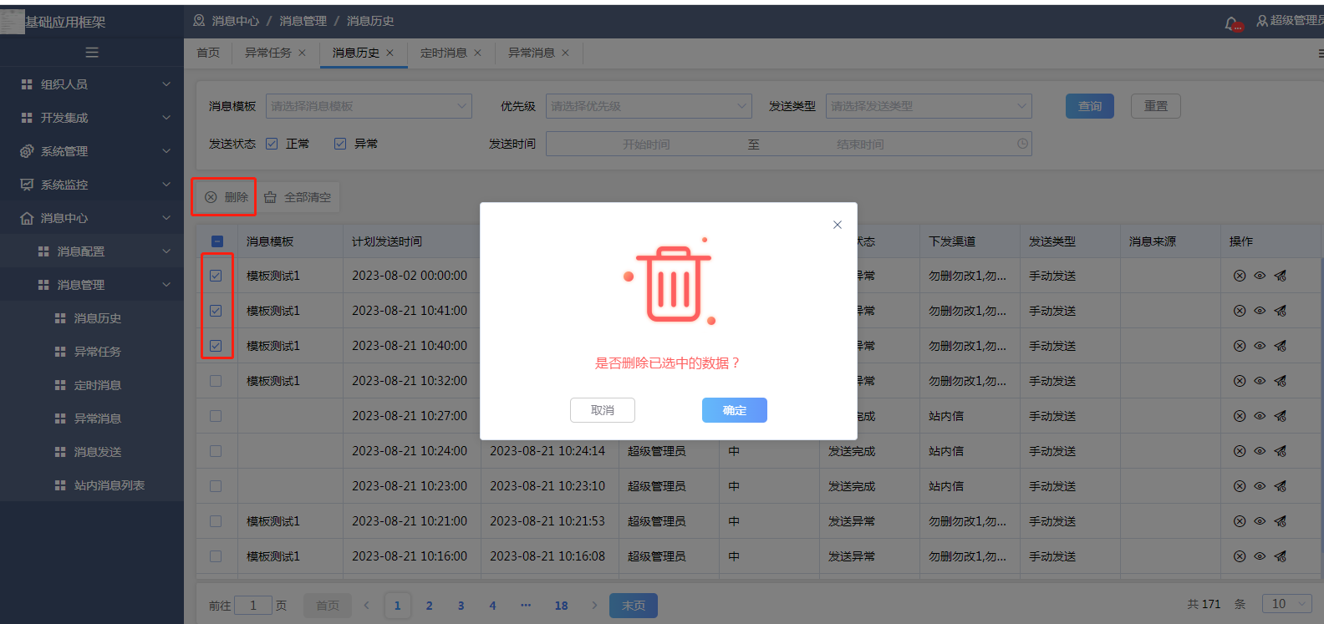1324x624 pixels.
Task: Delete the 10:16:00 row via its circle-x icon
Action: coord(1240,556)
